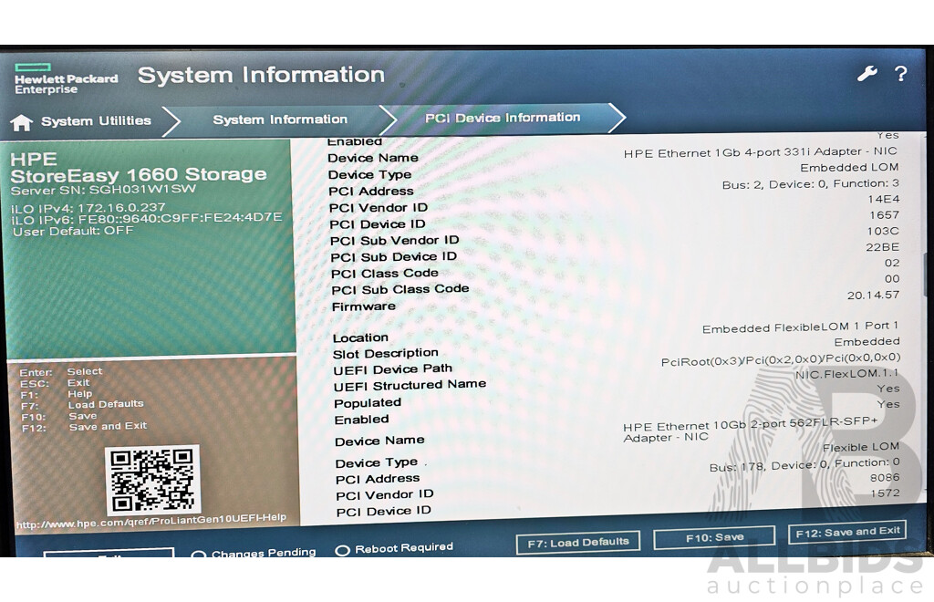Viewport: 934px width, 602px height.
Task: Click the F7: Load Defaults hint in the key legend
Action: tap(82, 405)
